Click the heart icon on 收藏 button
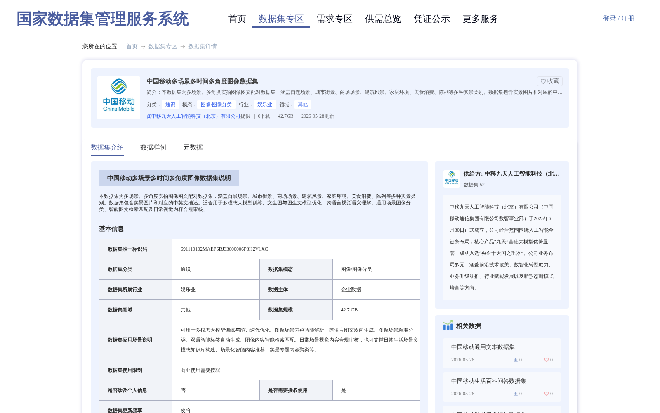The height and width of the screenshot is (413, 660). tap(543, 81)
